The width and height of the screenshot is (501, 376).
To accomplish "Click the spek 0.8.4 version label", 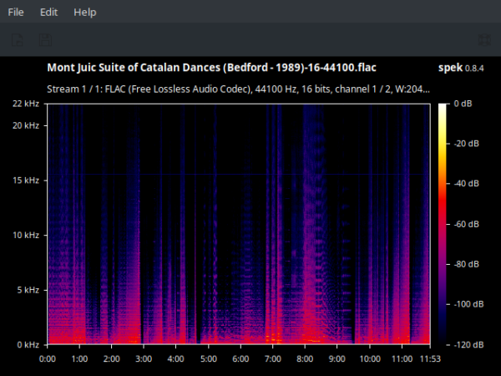I will tap(461, 68).
